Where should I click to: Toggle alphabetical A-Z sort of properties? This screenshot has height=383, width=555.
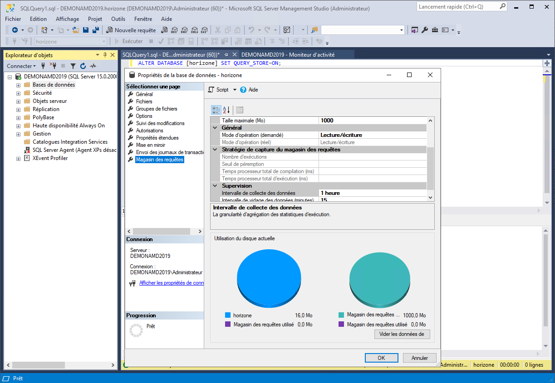226,110
